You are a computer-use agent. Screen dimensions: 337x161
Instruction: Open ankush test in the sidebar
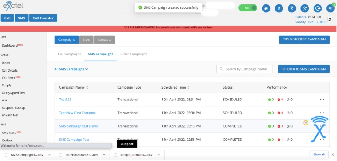[x=10, y=115]
